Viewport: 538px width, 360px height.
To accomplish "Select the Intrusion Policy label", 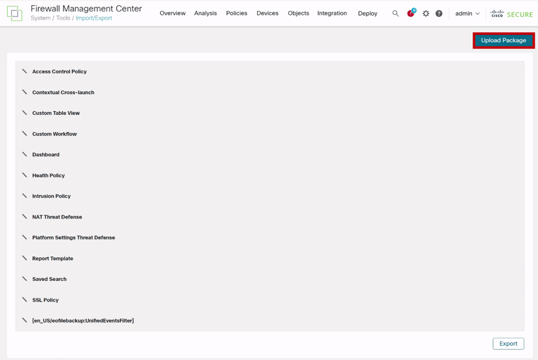I will (x=51, y=196).
